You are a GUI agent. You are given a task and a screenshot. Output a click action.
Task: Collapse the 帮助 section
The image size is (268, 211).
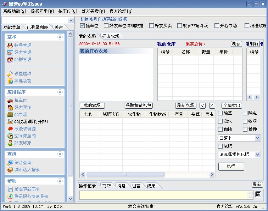(60, 181)
